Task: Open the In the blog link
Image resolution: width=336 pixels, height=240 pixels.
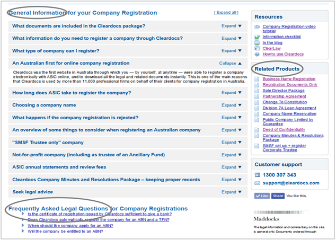Action: click(x=272, y=42)
